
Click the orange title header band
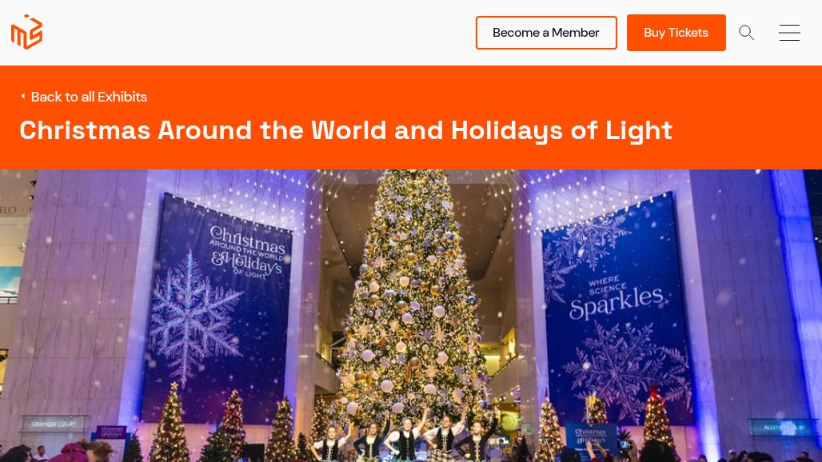tap(411, 117)
